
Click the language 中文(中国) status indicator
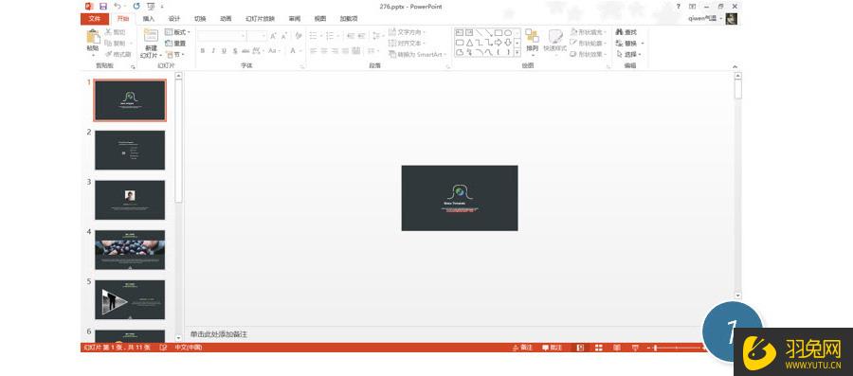coord(189,348)
